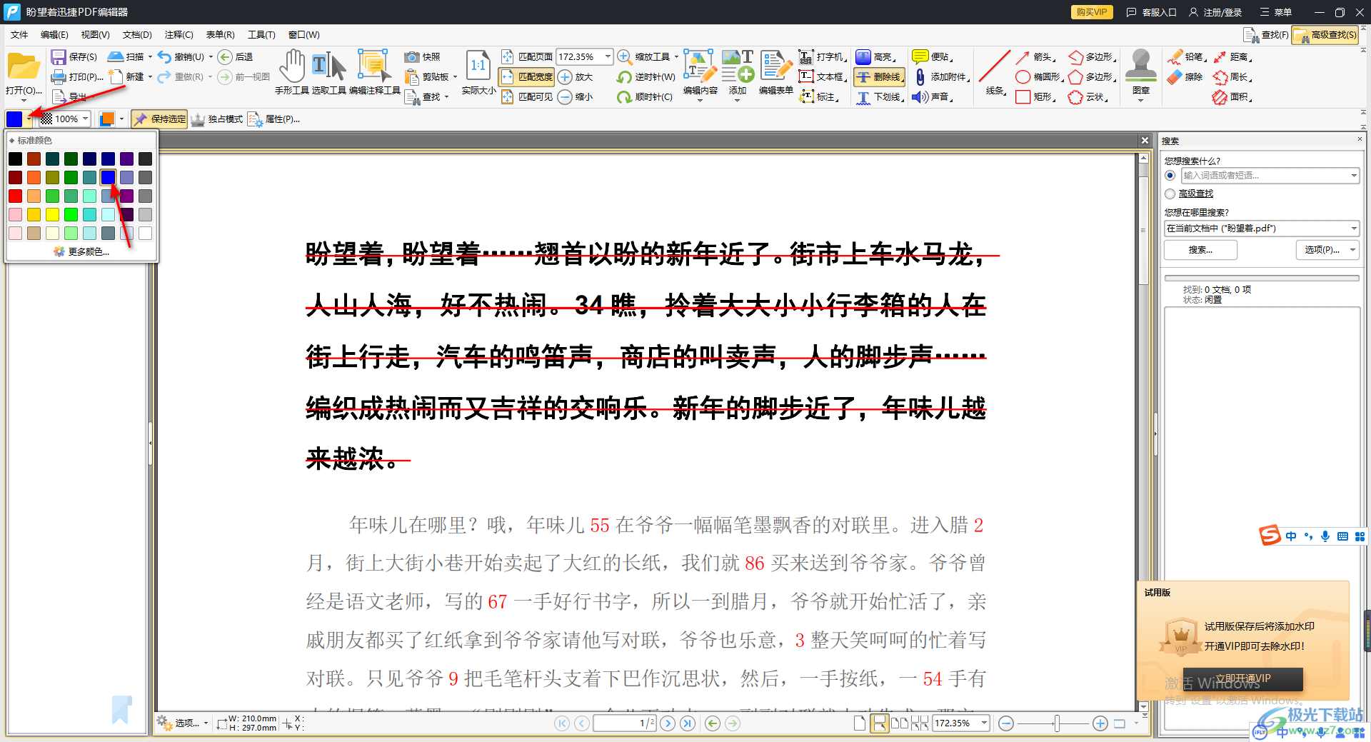Select the Hand tool (手形工具)
The height and width of the screenshot is (742, 1371).
pos(291,71)
